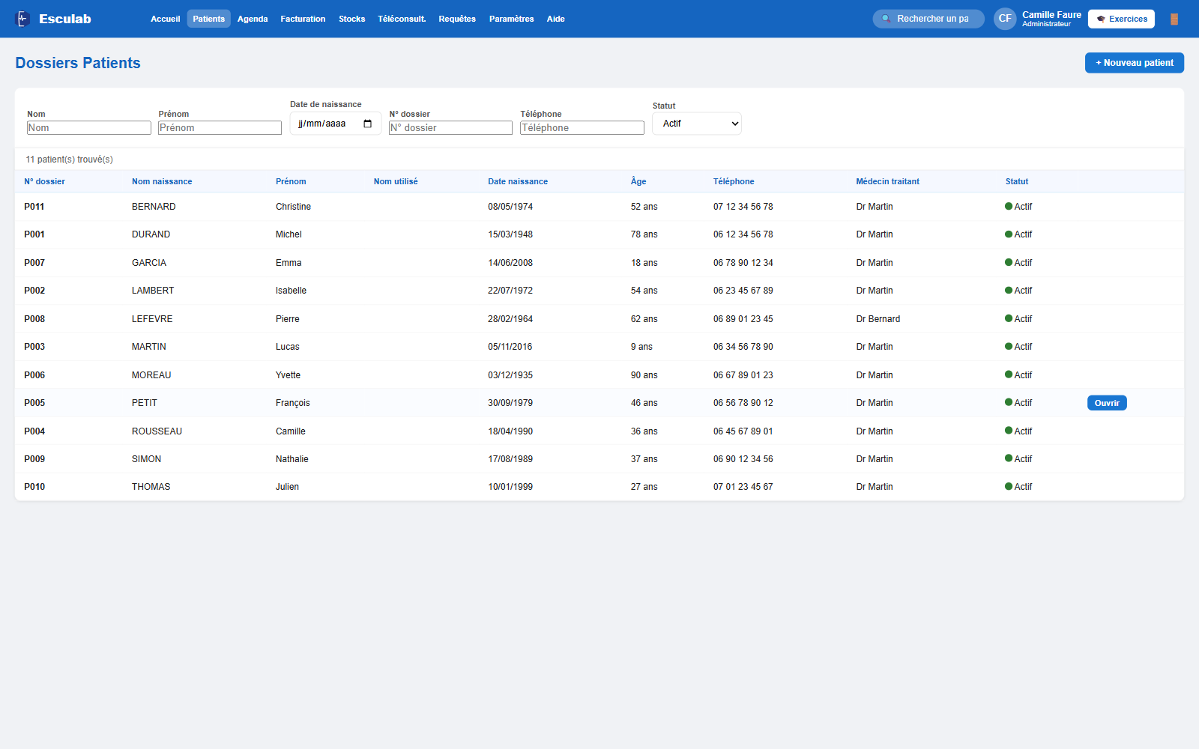This screenshot has width=1199, height=749.
Task: Sort by Statut column header
Action: (x=1017, y=181)
